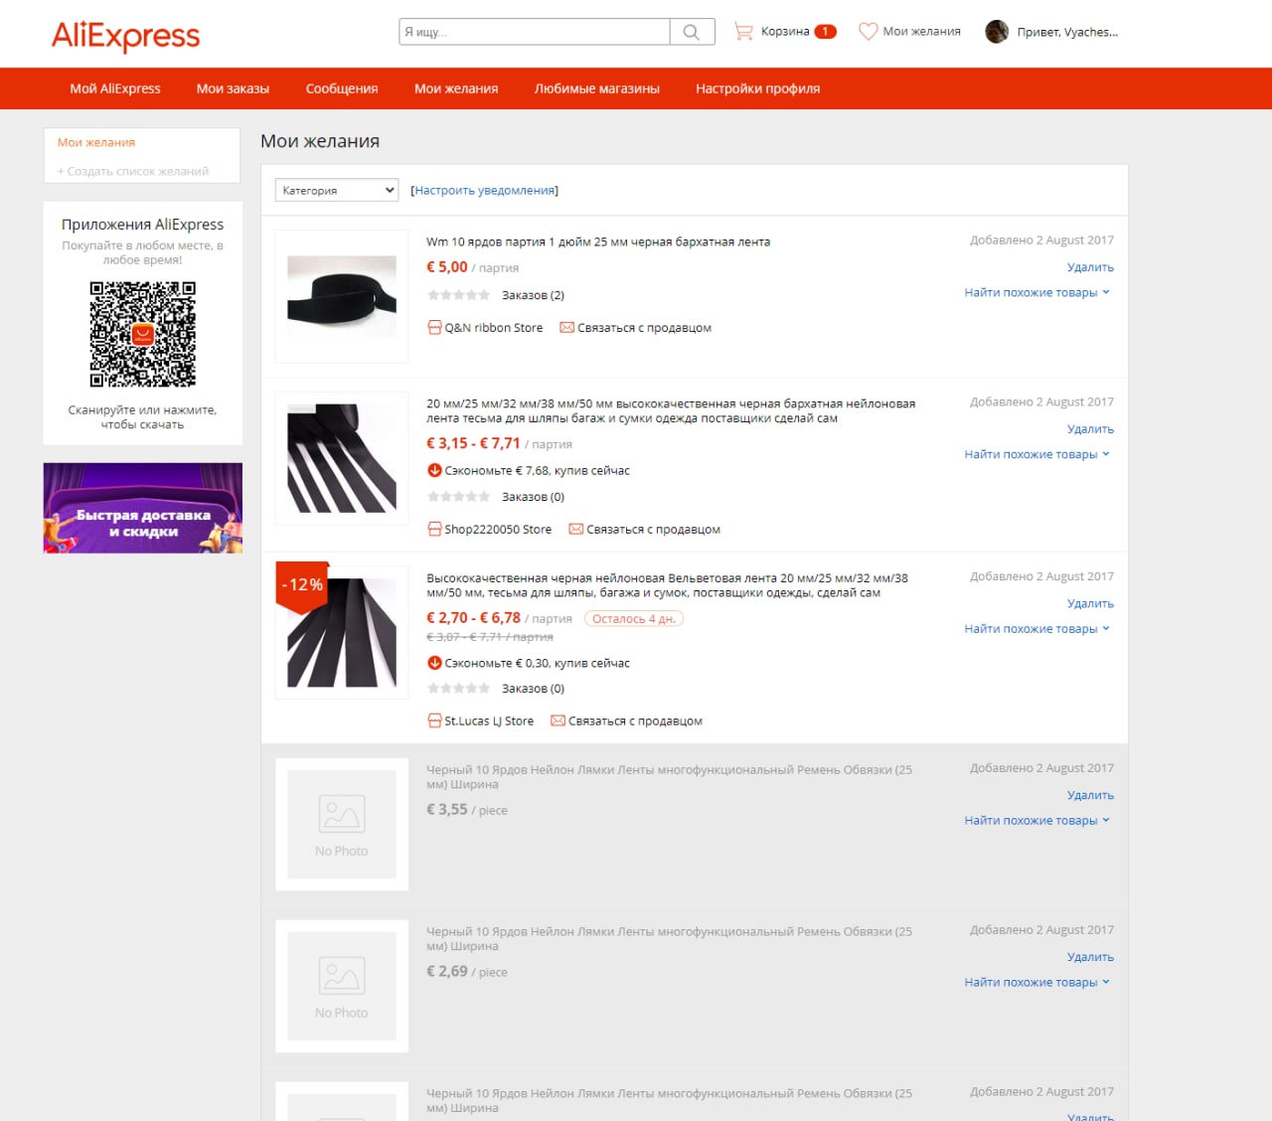This screenshot has height=1121, width=1272.
Task: Open Настройки профиля menu item
Action: (x=758, y=88)
